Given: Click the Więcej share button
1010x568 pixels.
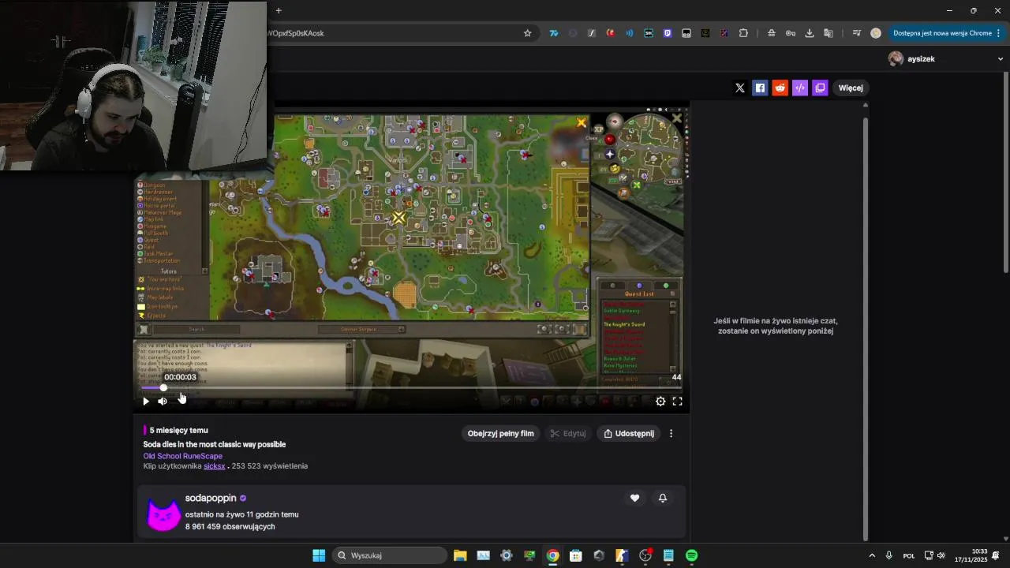Looking at the screenshot, I should 851,88.
